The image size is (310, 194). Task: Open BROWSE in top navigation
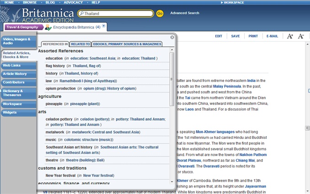pyautogui.click(x=30, y=2)
